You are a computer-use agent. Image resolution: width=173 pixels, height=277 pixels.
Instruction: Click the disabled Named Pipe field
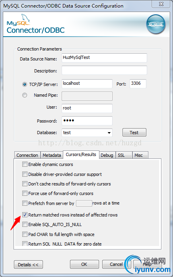[87, 96]
